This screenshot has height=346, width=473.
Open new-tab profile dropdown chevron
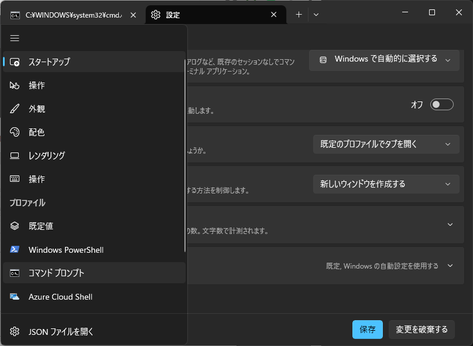(x=316, y=15)
